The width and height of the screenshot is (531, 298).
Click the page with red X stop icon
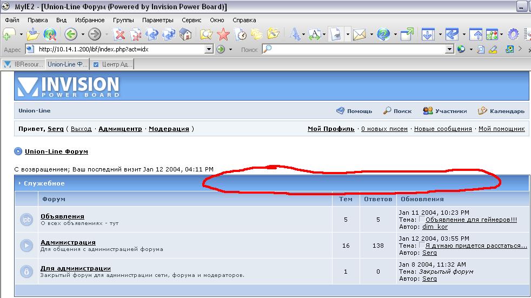[x=119, y=34]
